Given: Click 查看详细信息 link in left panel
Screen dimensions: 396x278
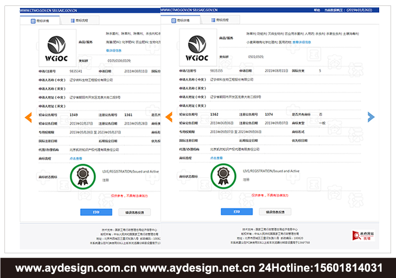Looking at the screenshot, I should [115, 50].
